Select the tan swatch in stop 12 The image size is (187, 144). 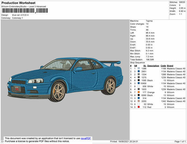[139, 101]
